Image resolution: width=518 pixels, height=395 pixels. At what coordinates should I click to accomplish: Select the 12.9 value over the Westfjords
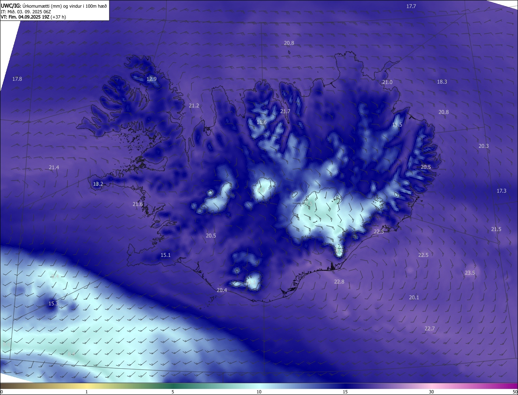click(x=151, y=79)
